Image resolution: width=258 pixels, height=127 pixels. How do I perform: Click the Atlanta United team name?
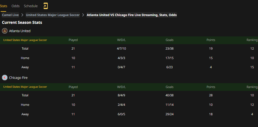(20, 31)
